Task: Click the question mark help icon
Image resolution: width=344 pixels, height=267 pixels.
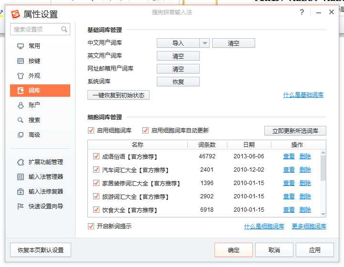Action: pos(302,12)
